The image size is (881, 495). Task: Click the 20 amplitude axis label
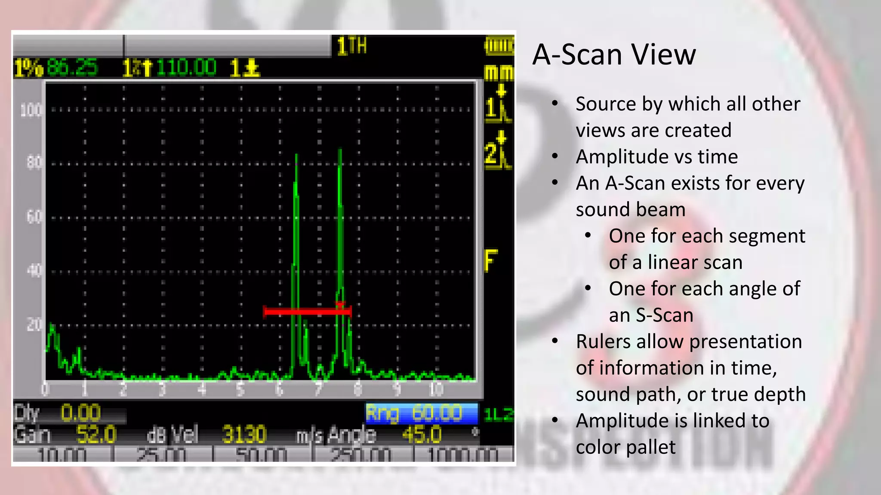(x=34, y=325)
